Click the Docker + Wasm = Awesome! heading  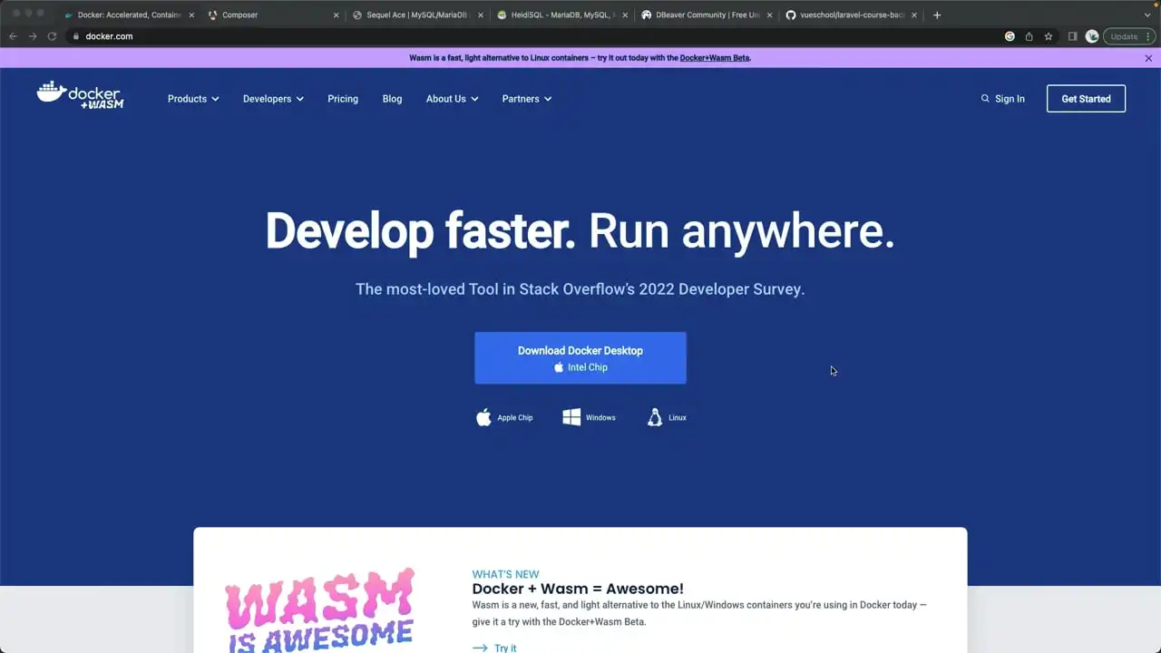578,589
